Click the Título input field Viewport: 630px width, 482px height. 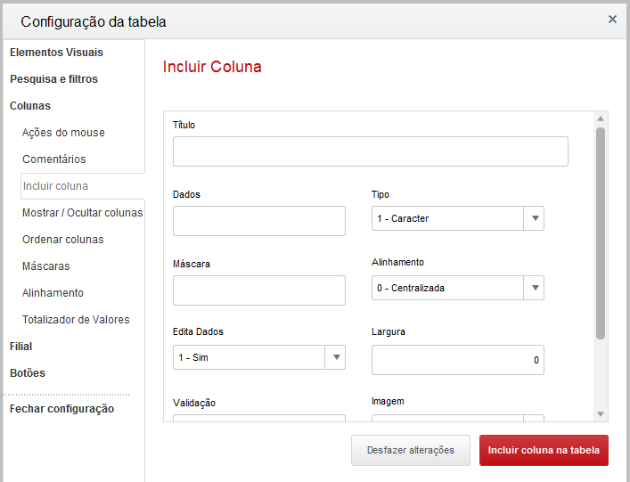click(371, 151)
